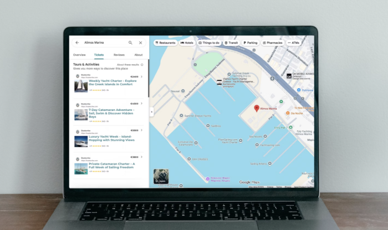This screenshot has width=388, height=230.
Task: Click the purple lighthouse marker near Pier A
Action: pyautogui.click(x=208, y=179)
